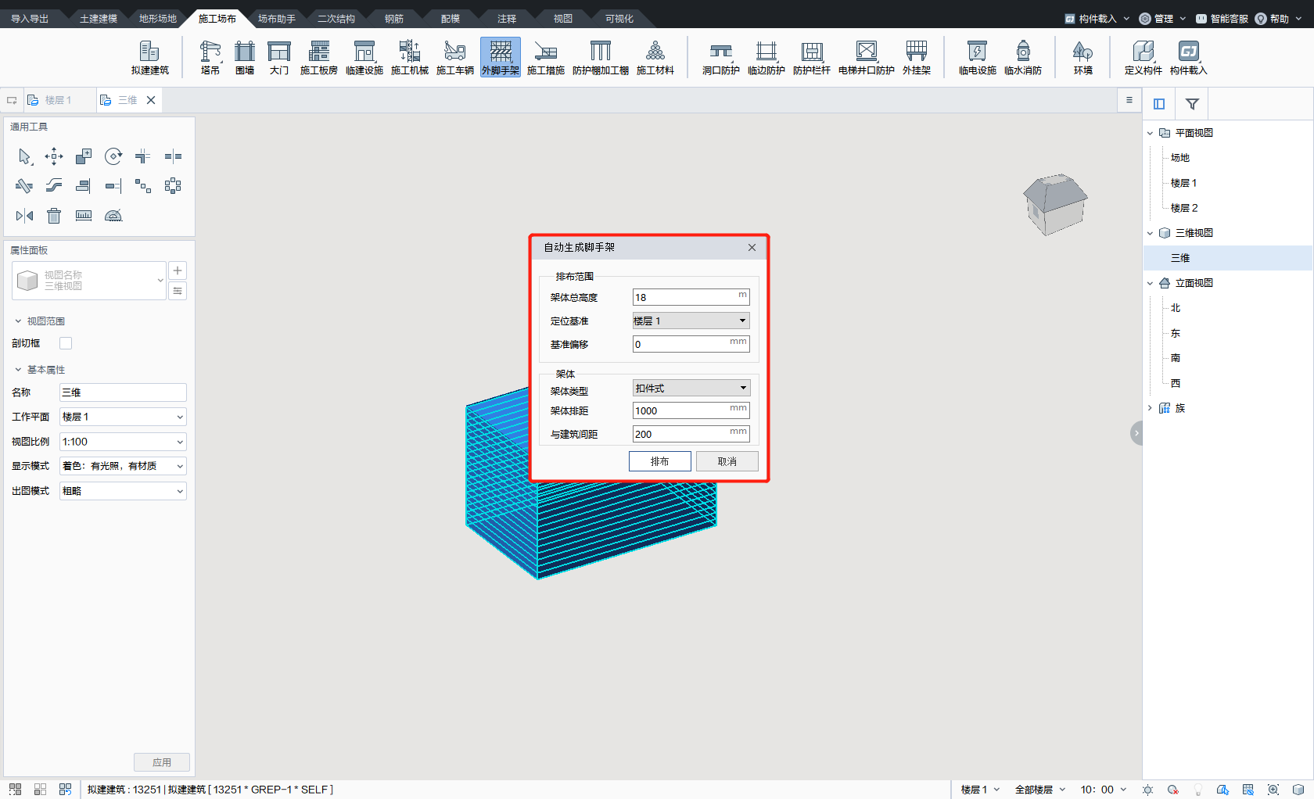The width and height of the screenshot is (1314, 799).
Task: Select the move tool in 通用工具
Action: click(x=54, y=156)
